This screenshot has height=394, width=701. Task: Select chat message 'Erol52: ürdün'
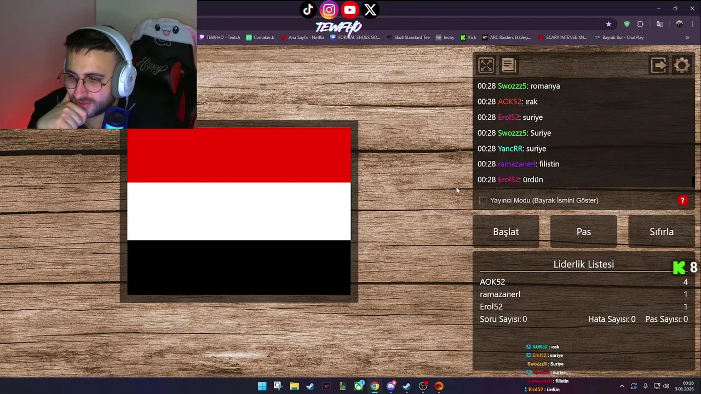click(x=510, y=179)
